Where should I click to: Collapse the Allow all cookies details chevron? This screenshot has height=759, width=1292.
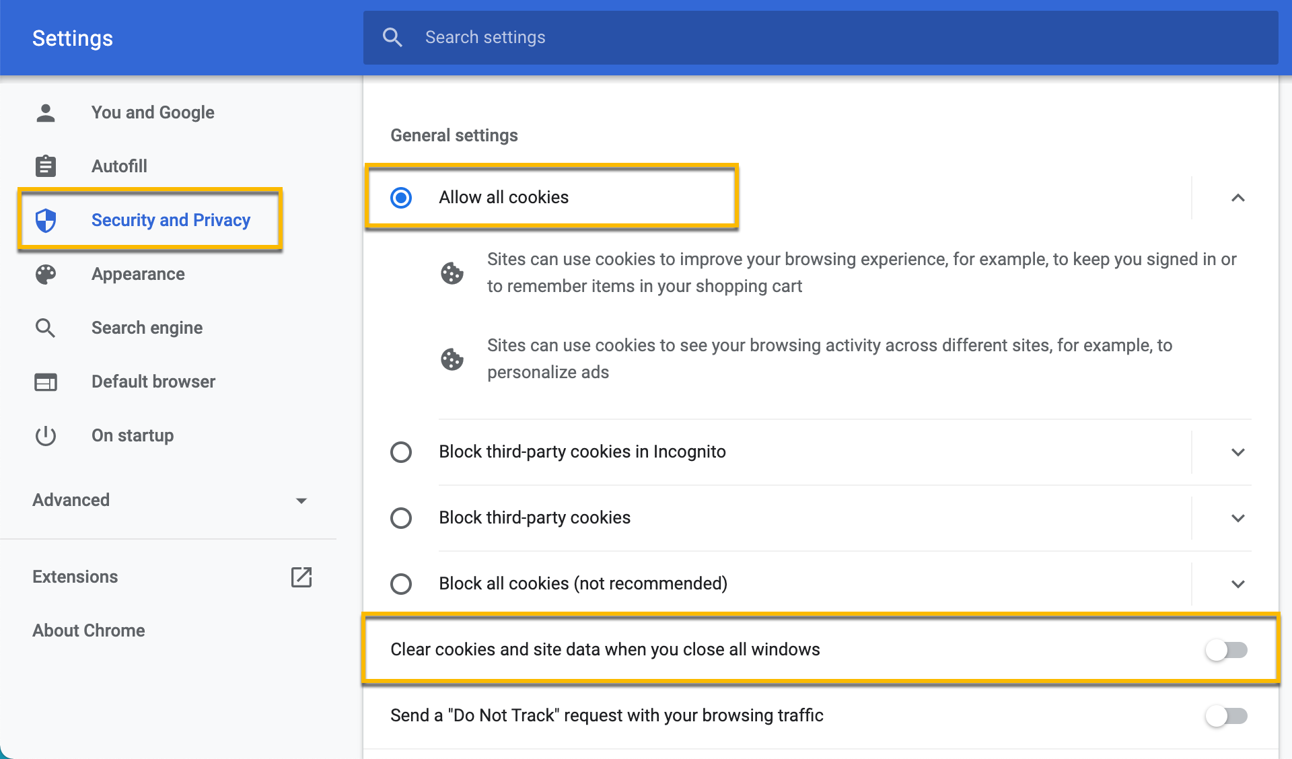coord(1237,197)
